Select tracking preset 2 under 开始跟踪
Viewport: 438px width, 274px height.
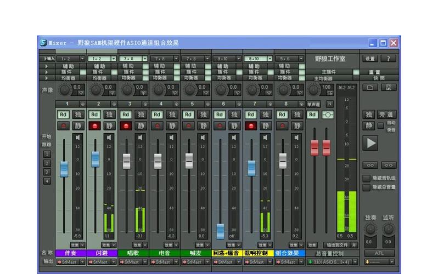(47, 163)
